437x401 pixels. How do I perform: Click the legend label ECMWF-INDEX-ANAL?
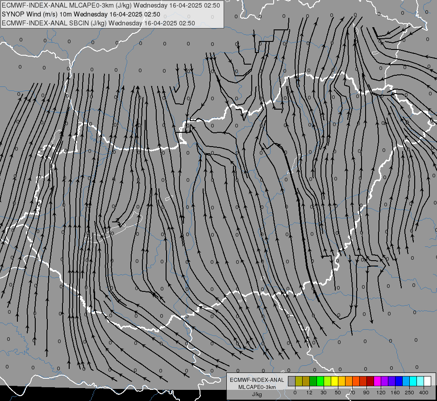257,380
